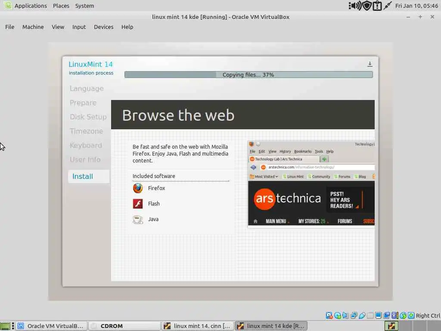Viewport: 441px width, 331px height.
Task: Switch to Oracle VM VirtualBox Manager taskbar window
Action: pos(52,326)
